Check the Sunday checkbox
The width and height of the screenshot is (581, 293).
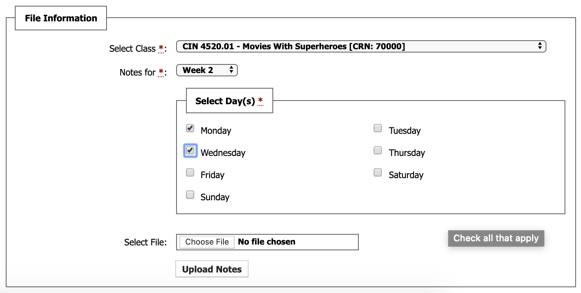(x=190, y=195)
